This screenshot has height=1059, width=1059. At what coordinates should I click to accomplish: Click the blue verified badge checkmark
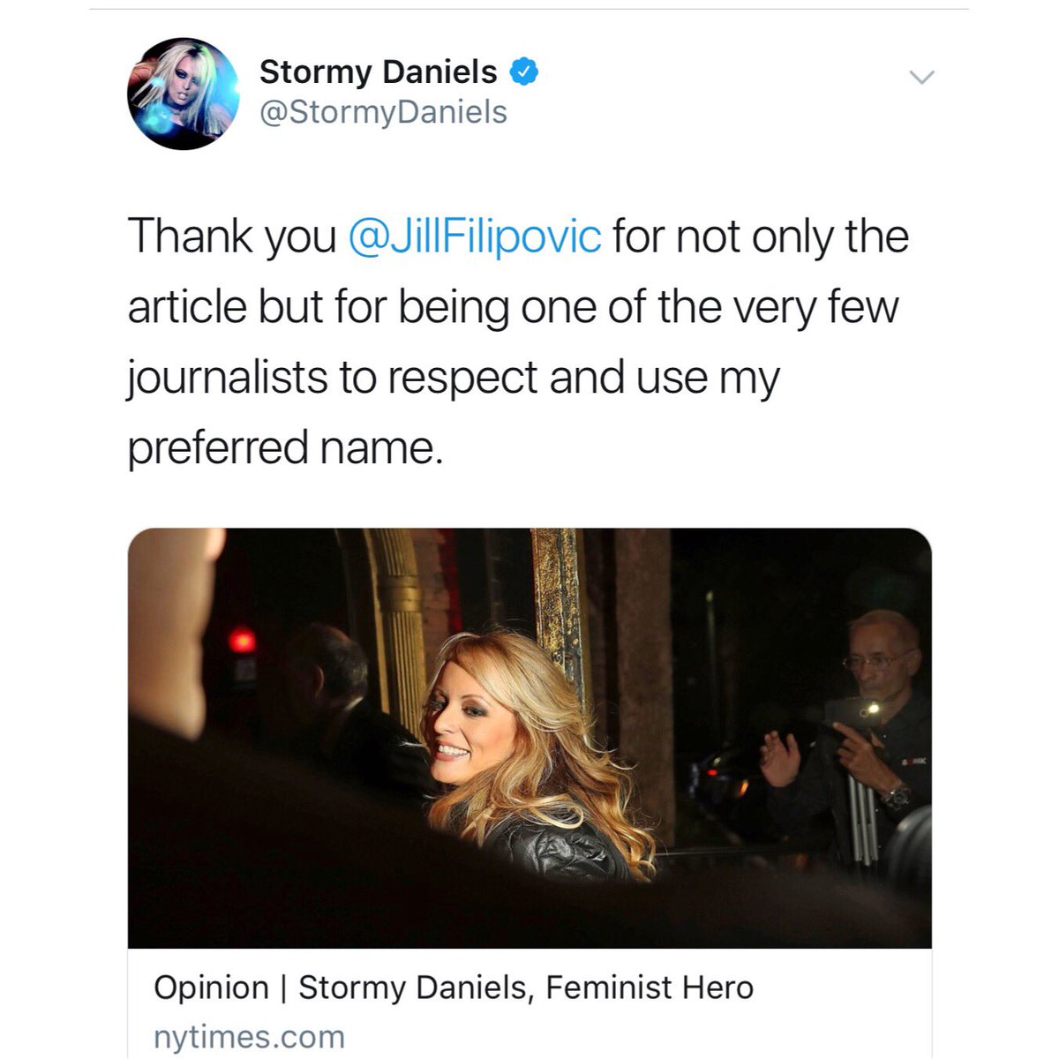pyautogui.click(x=525, y=71)
